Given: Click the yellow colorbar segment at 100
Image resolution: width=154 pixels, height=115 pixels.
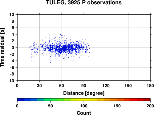Looking at the screenshot, I should coord(84,100).
